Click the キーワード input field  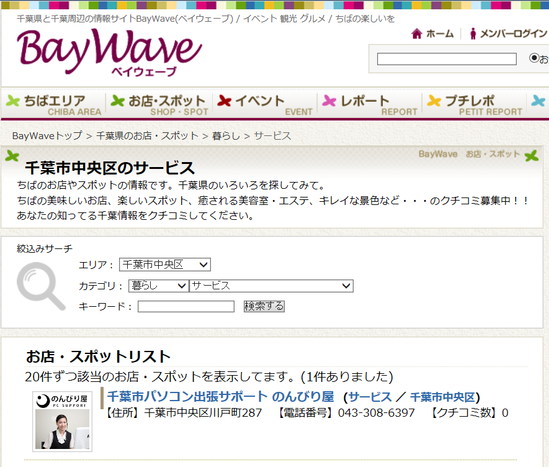click(186, 306)
